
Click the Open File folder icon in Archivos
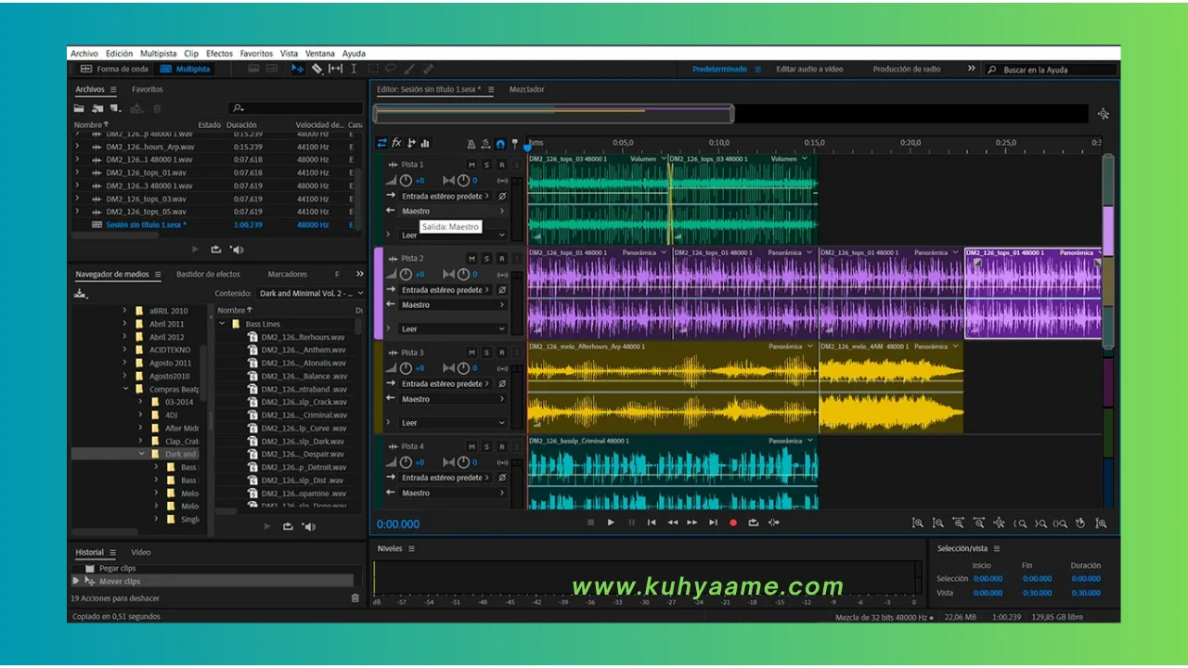(x=79, y=109)
